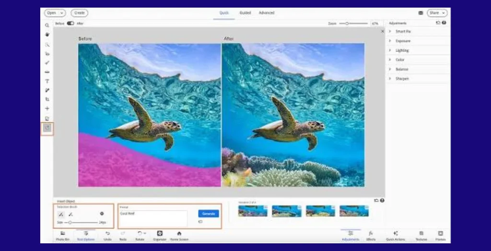Choose the subtract-from-selection brush icon
Screen dimensions: 491x251
point(70,214)
